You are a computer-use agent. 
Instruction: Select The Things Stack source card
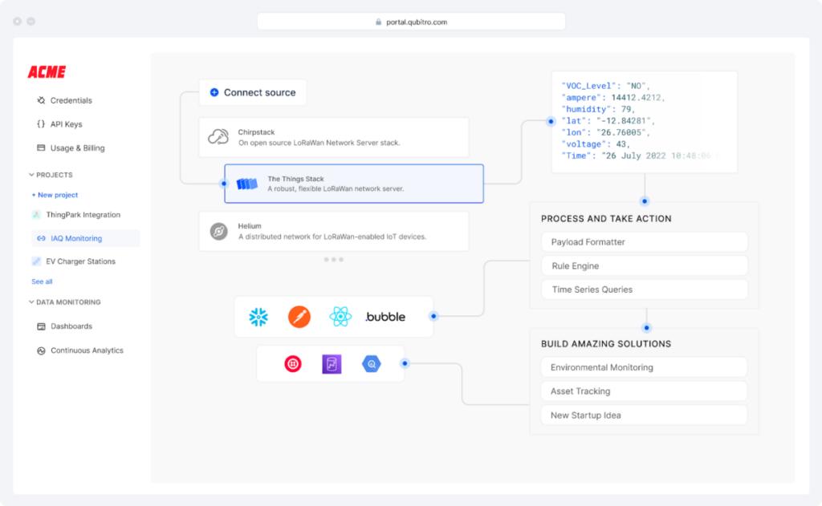[353, 184]
